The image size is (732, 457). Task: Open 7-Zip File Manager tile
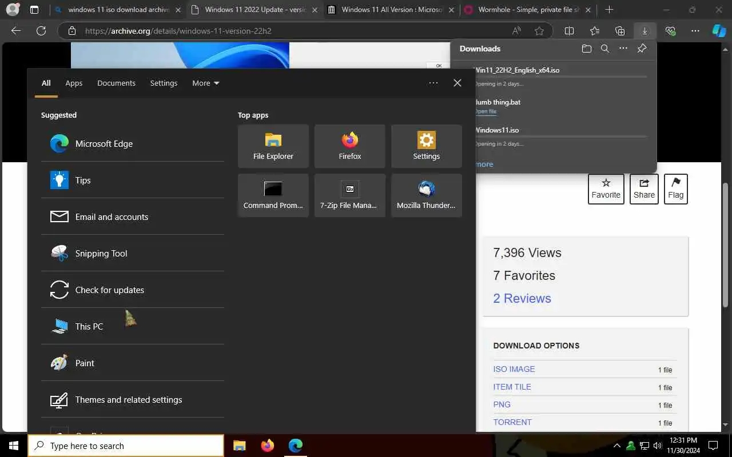[x=350, y=195]
